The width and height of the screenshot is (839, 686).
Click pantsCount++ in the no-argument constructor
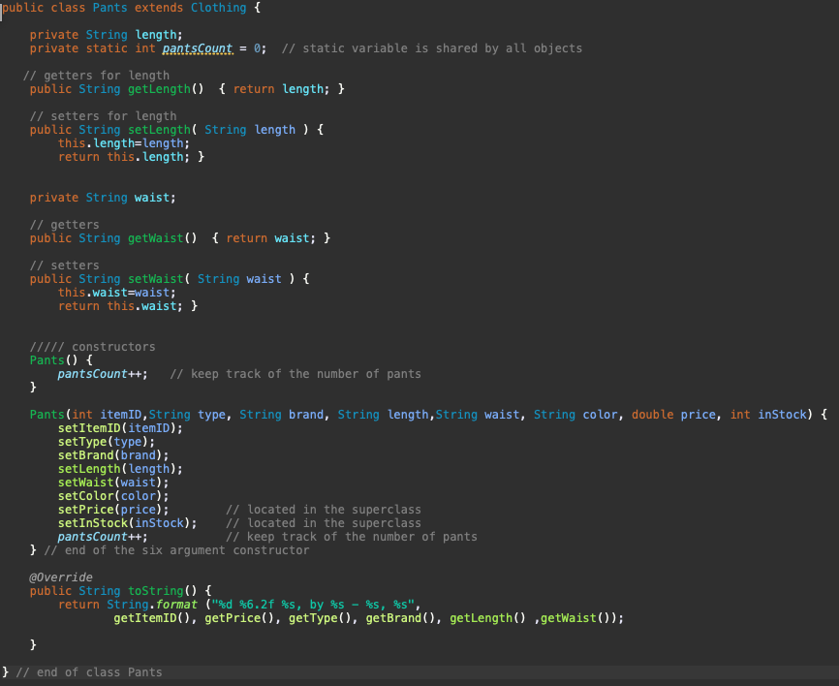pyautogui.click(x=103, y=374)
